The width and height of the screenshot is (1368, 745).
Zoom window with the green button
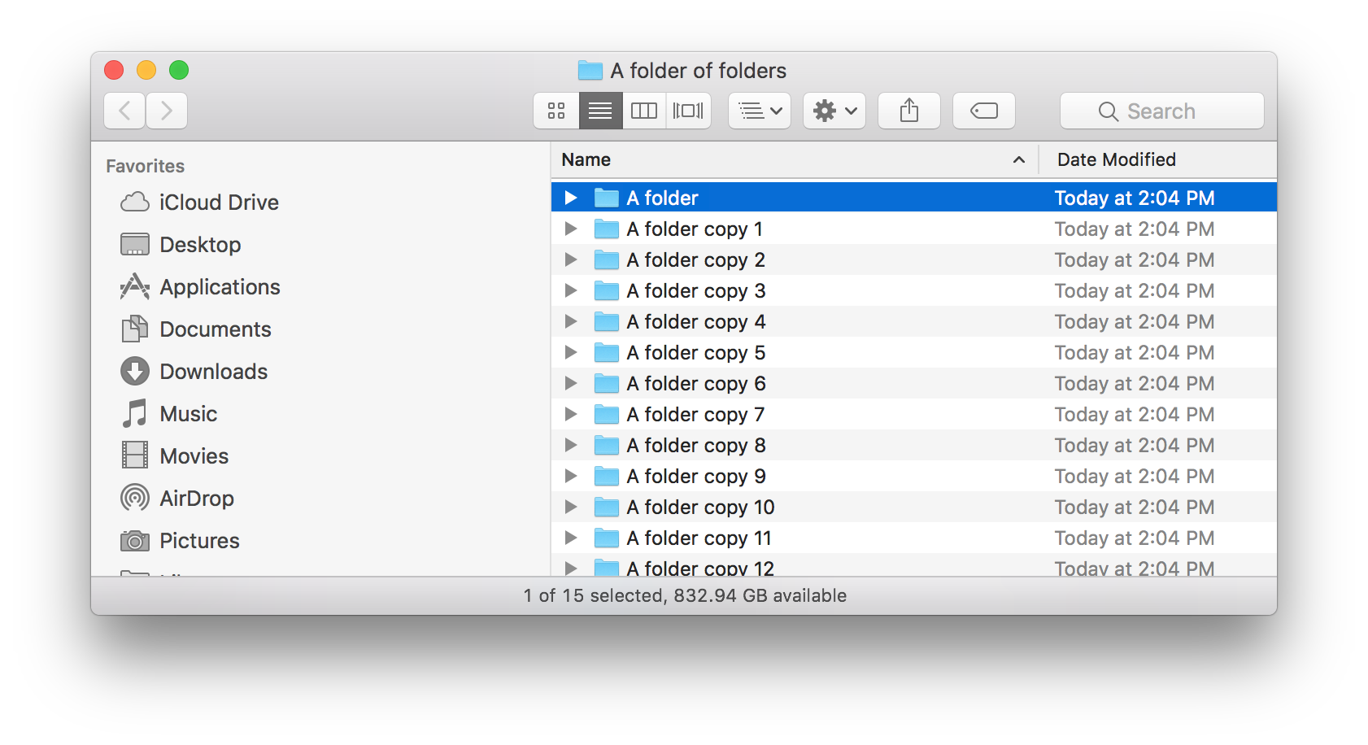point(179,70)
